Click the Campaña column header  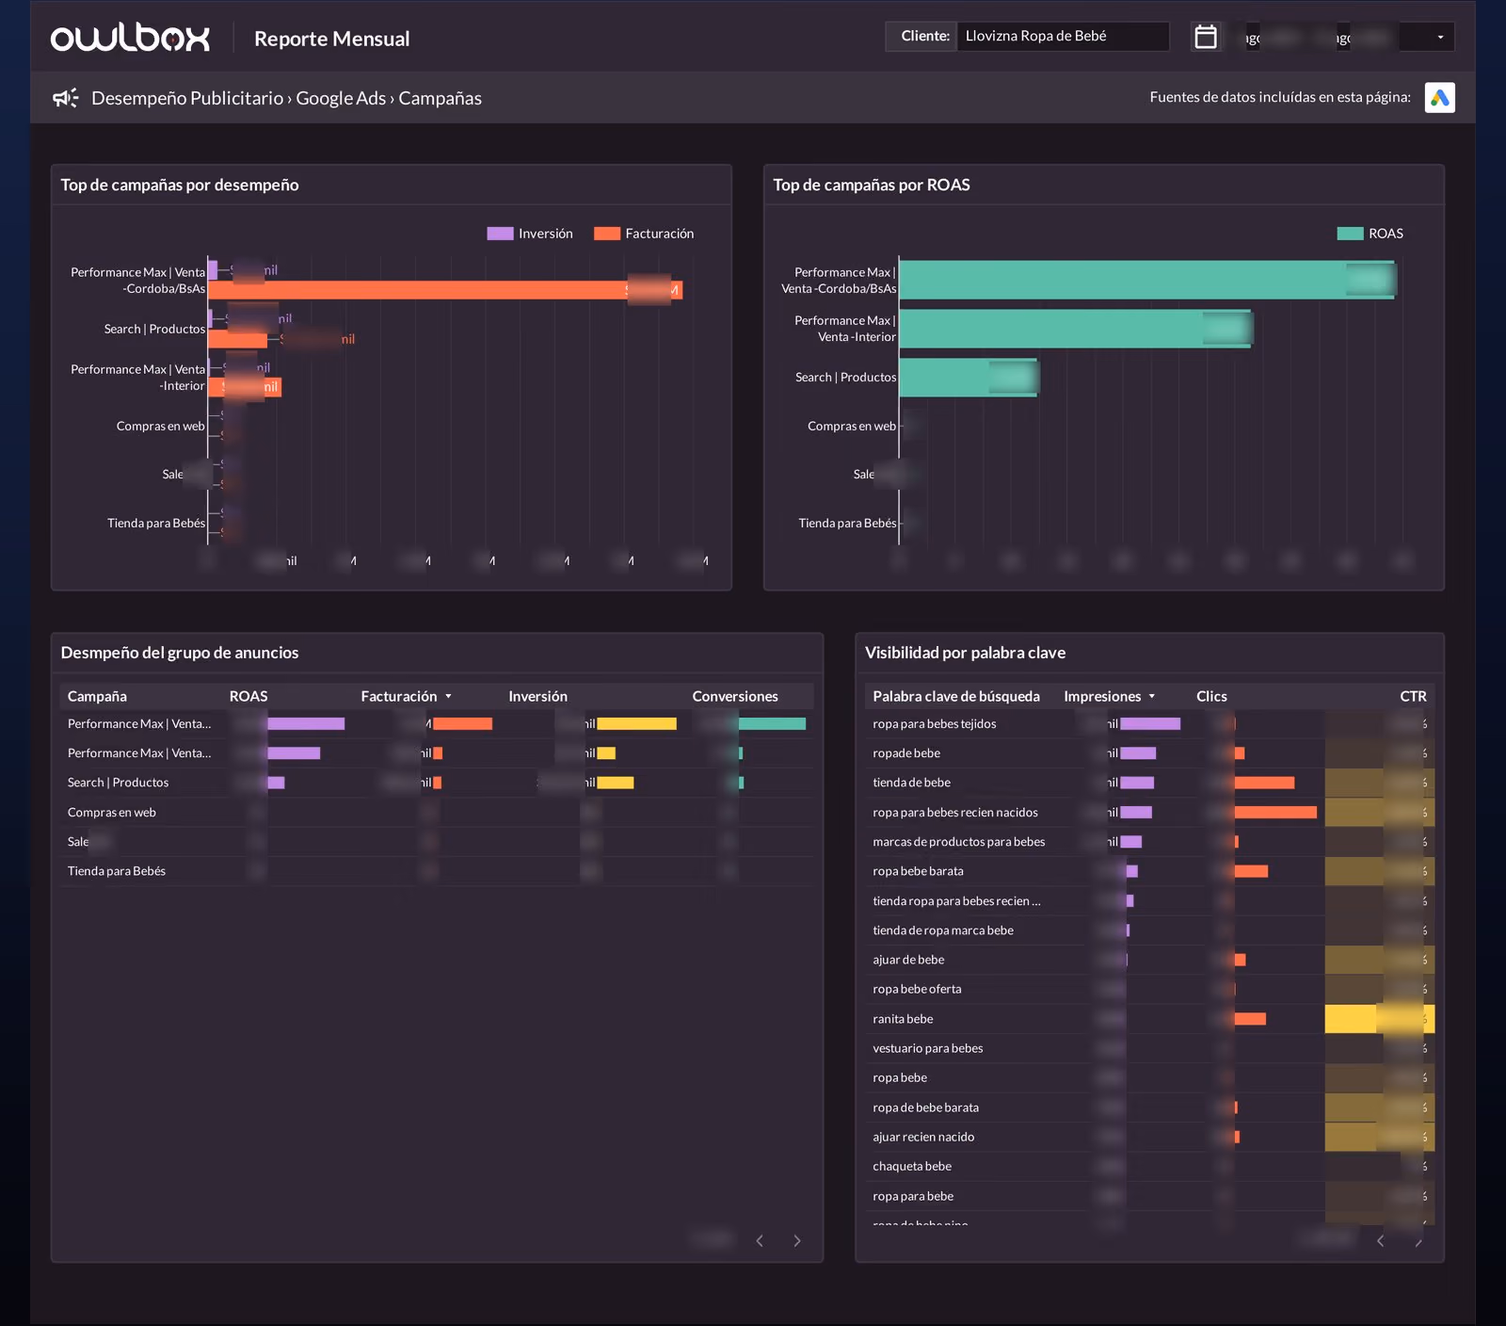[x=97, y=696]
